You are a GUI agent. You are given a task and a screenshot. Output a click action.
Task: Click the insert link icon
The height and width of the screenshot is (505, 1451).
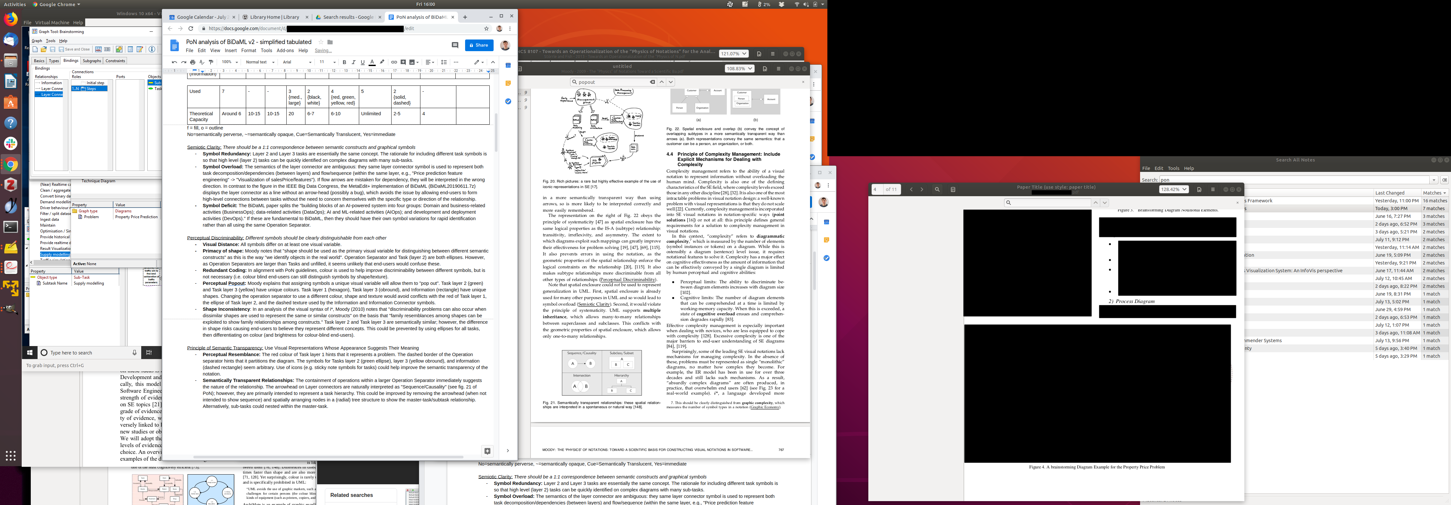coord(394,62)
